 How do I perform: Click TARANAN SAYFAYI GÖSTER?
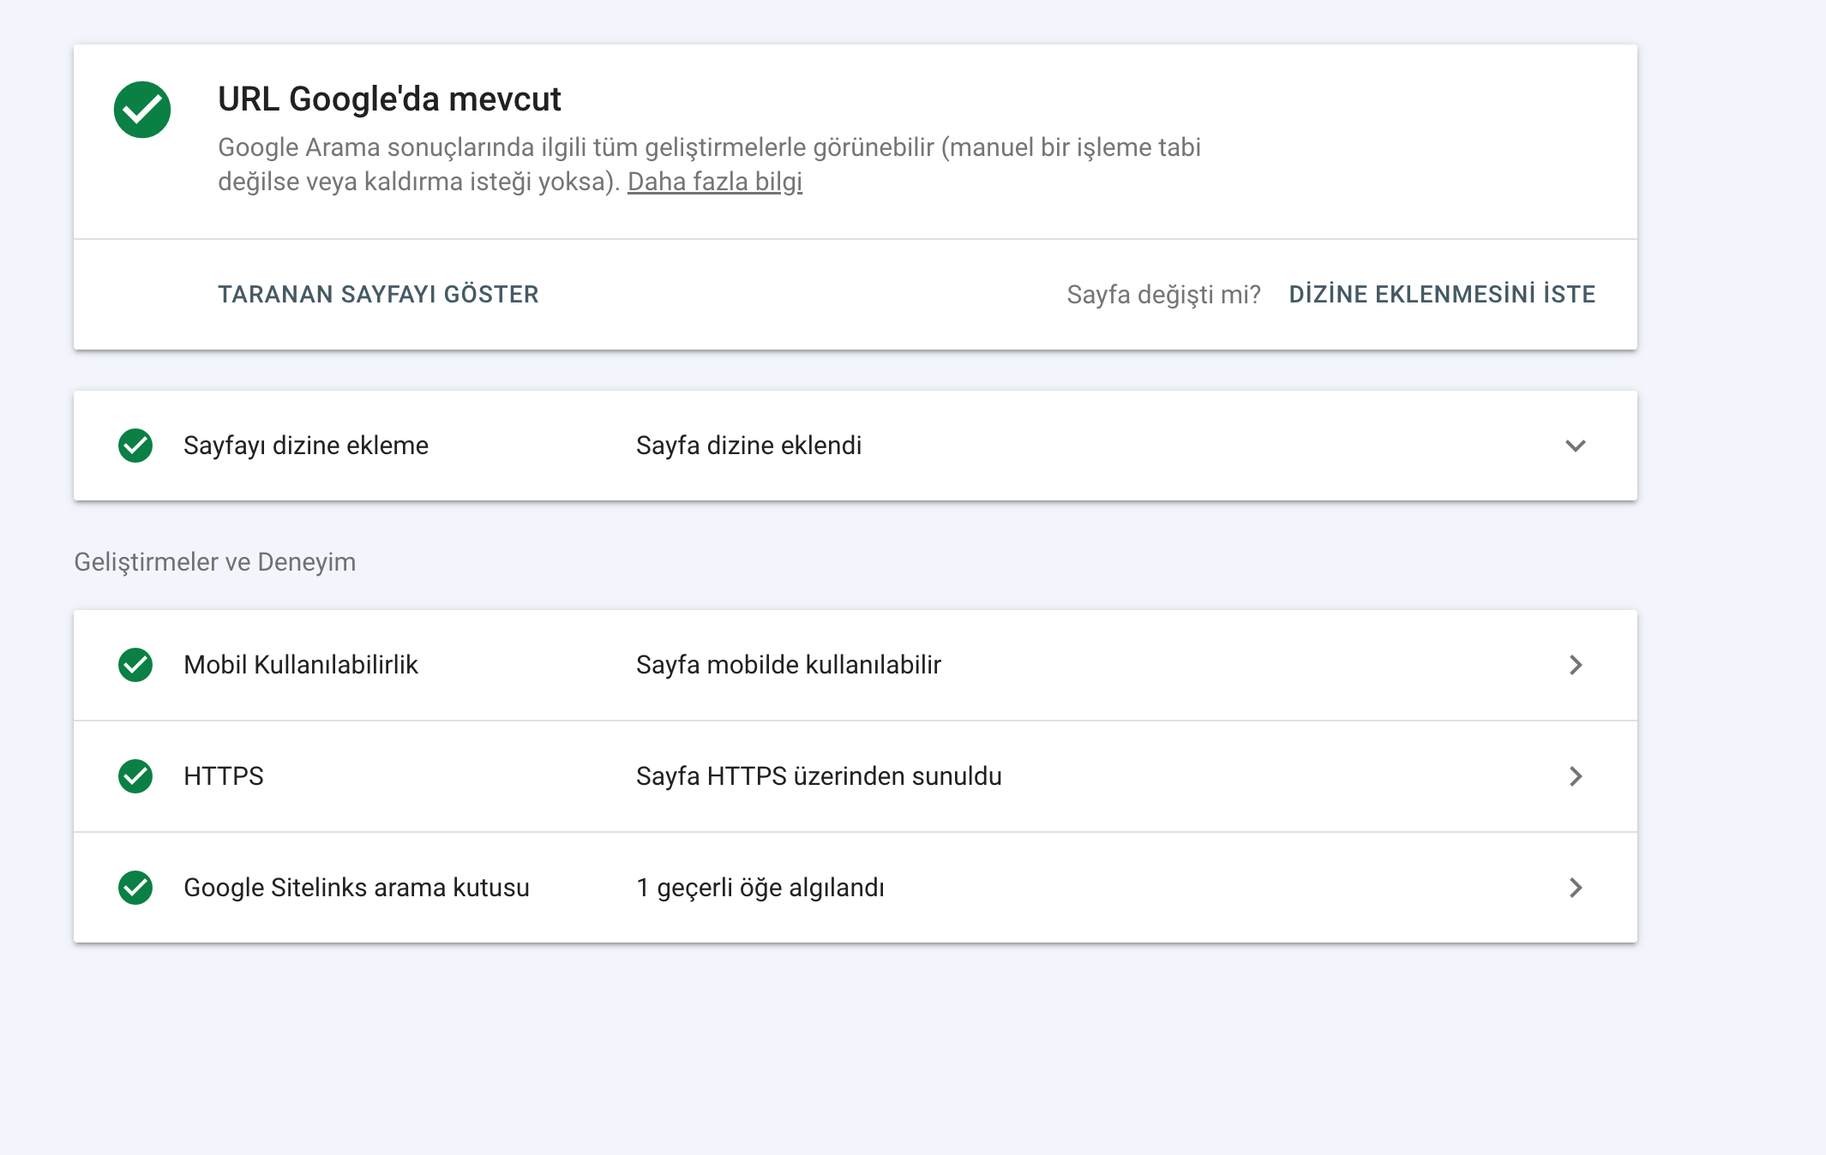[x=378, y=294]
